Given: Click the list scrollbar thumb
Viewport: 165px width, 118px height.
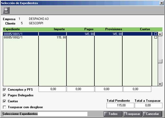Looking at the screenshot, I should 160,61.
